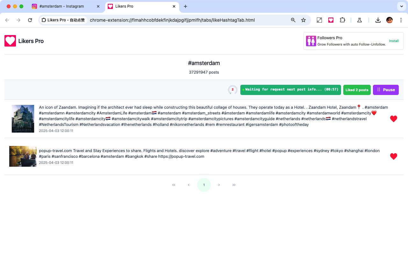Click the waiting for next post status

291,90
